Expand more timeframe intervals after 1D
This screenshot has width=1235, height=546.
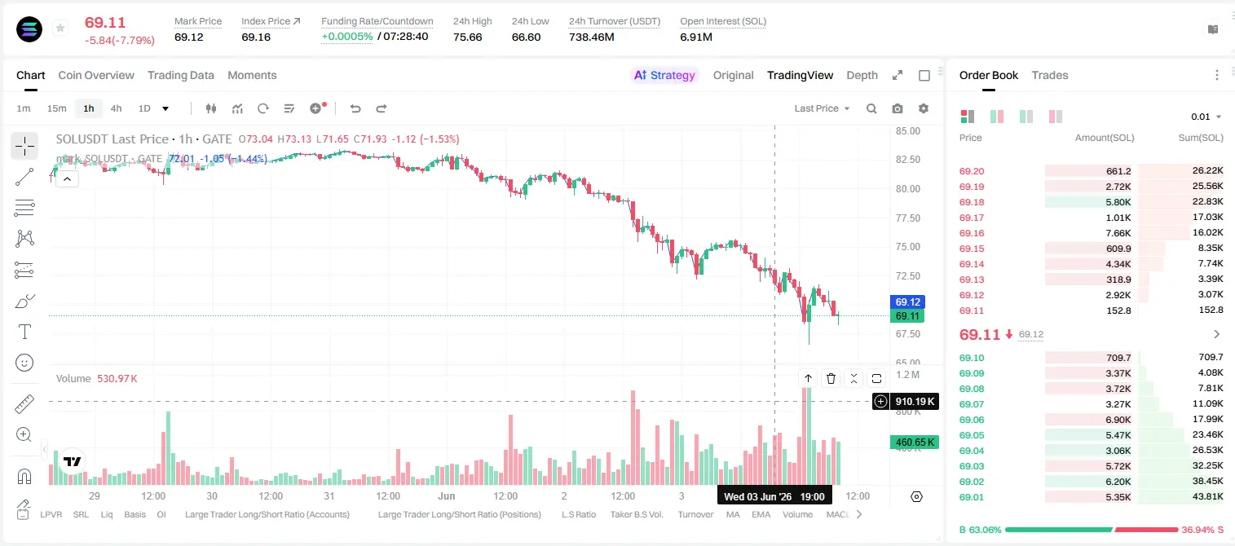pos(165,108)
